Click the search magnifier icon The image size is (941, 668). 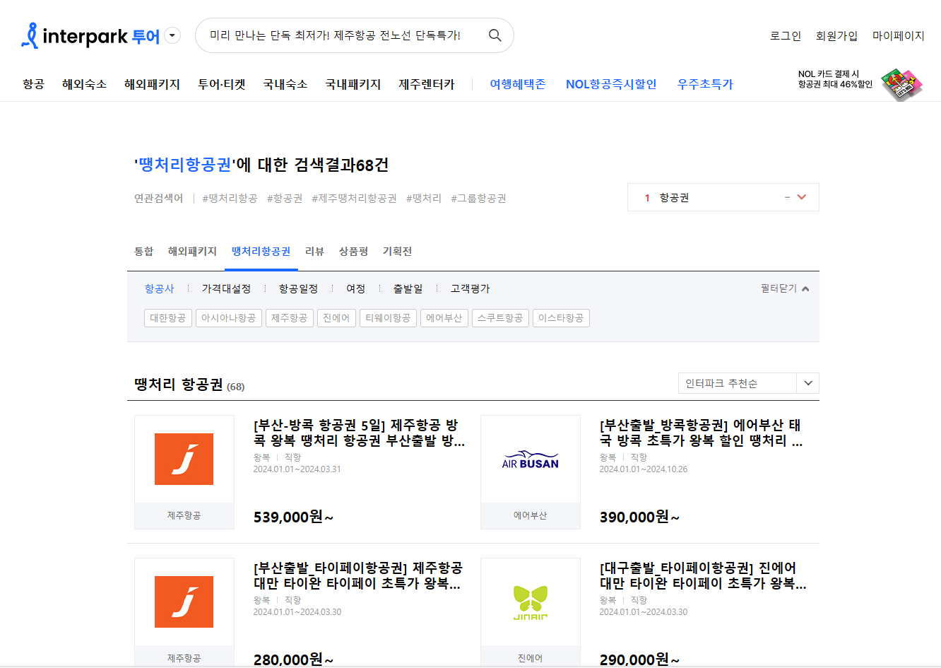(x=495, y=35)
